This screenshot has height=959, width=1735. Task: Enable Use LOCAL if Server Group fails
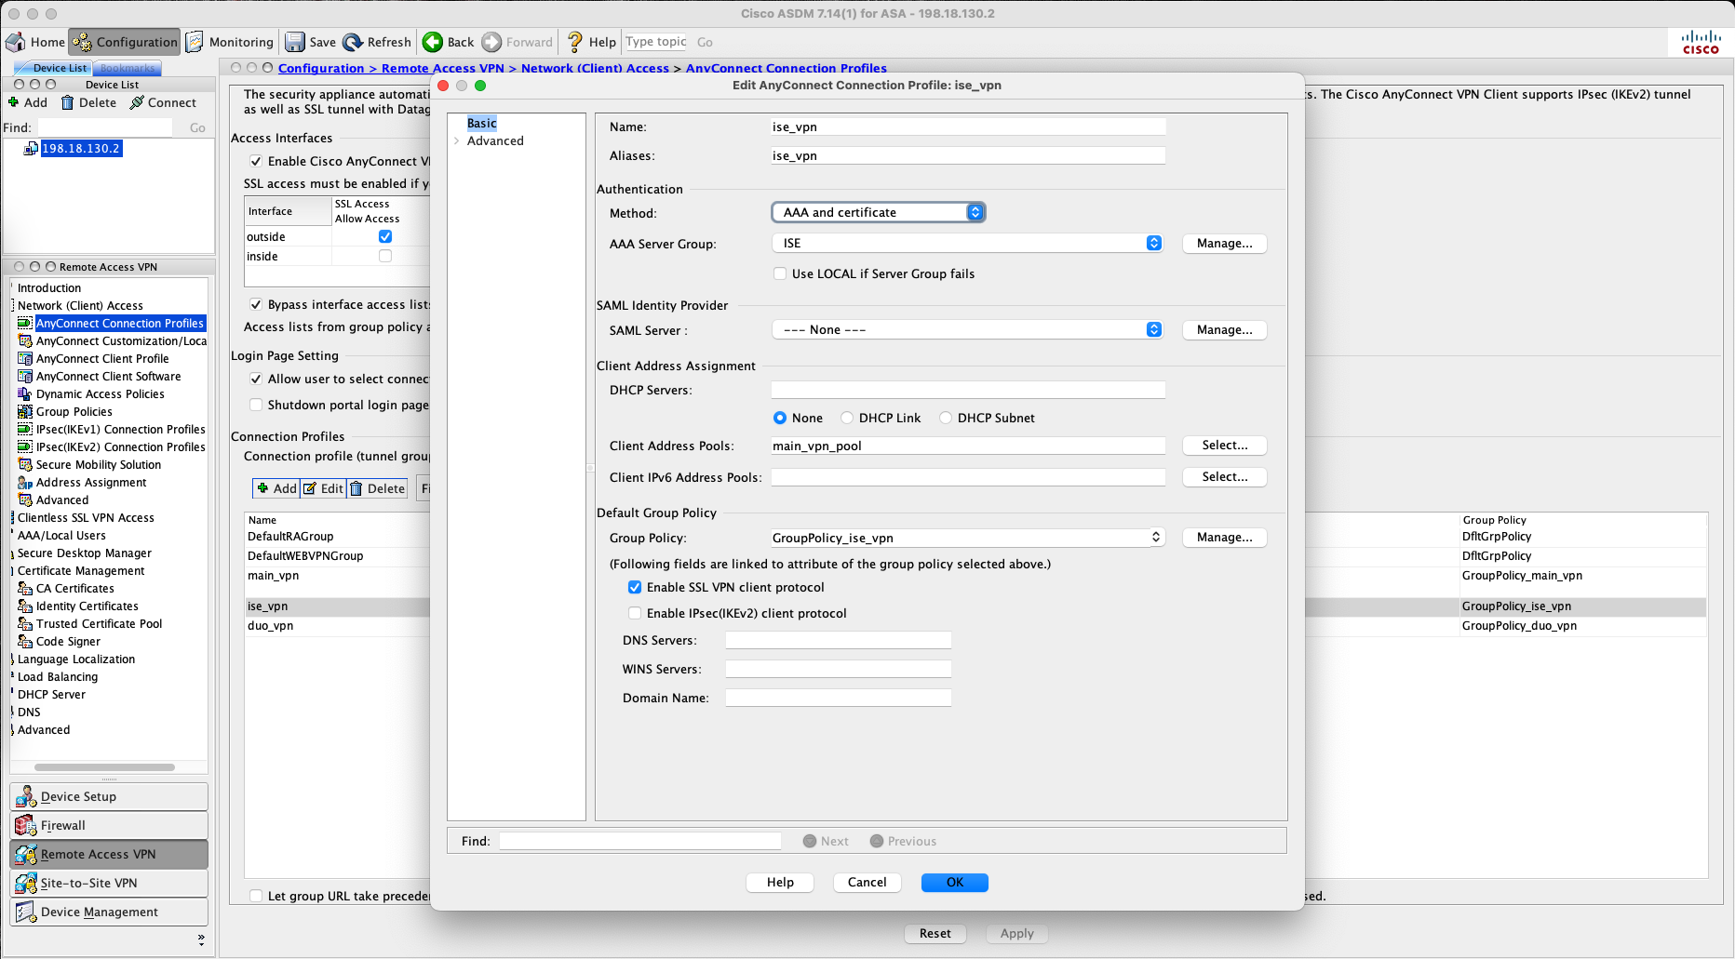tap(780, 273)
